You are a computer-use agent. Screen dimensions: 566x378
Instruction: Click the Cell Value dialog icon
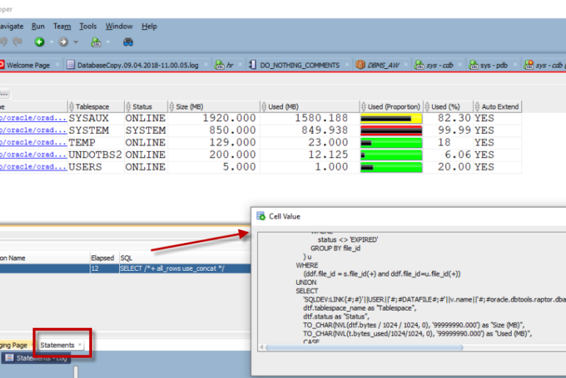(x=261, y=217)
